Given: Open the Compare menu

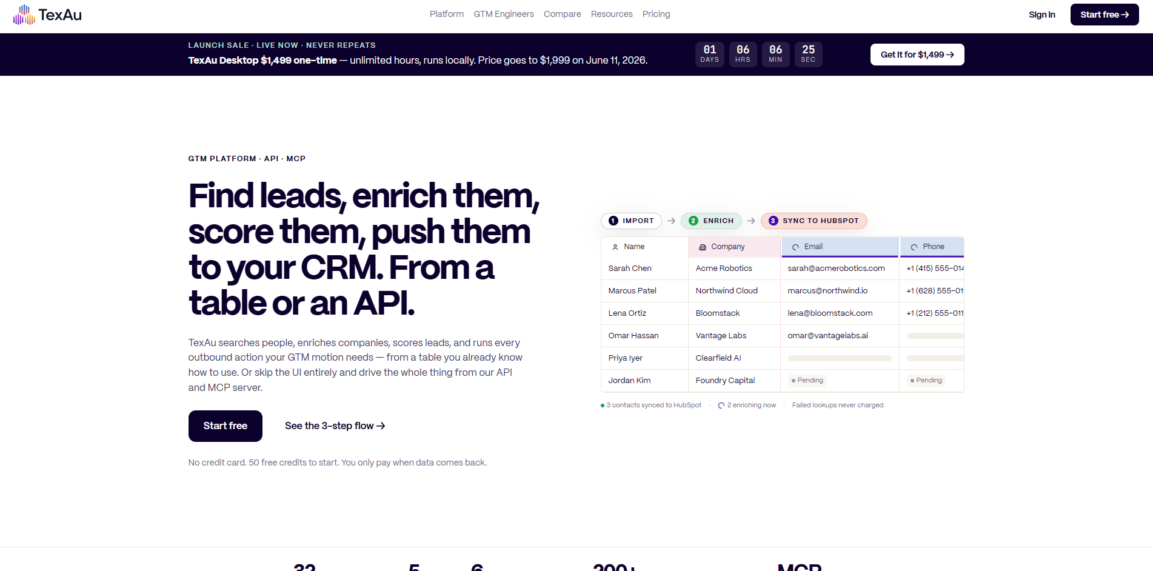Looking at the screenshot, I should 563,14.
